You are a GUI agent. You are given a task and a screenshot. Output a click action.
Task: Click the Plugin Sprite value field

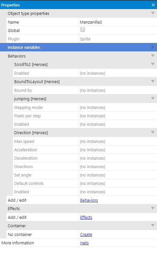[118, 39]
